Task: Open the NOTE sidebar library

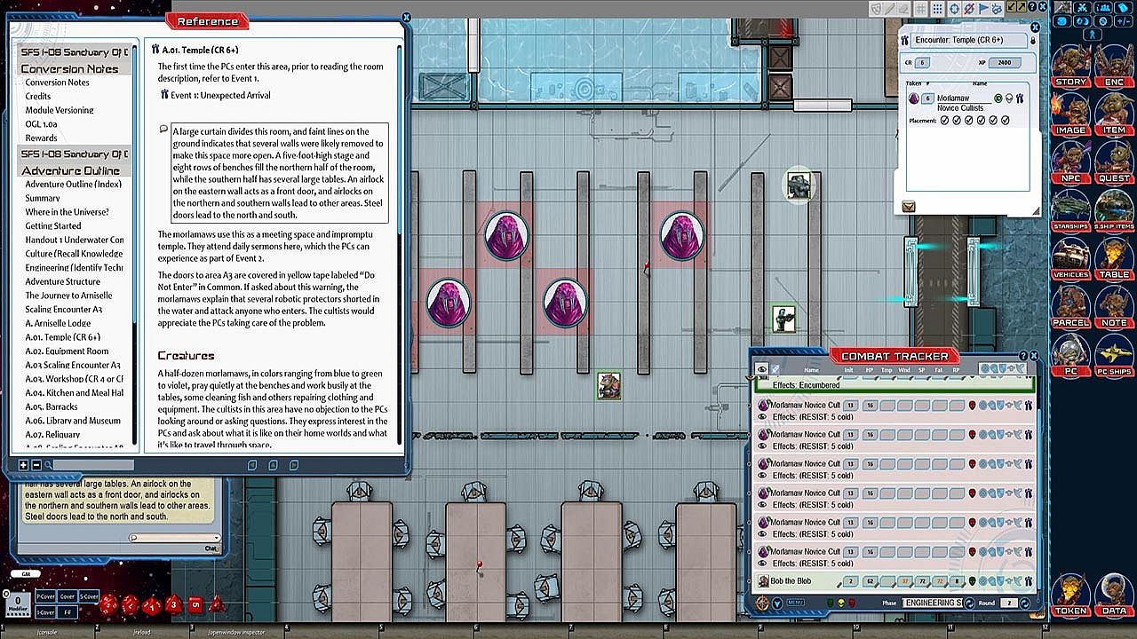Action: pos(1114,305)
